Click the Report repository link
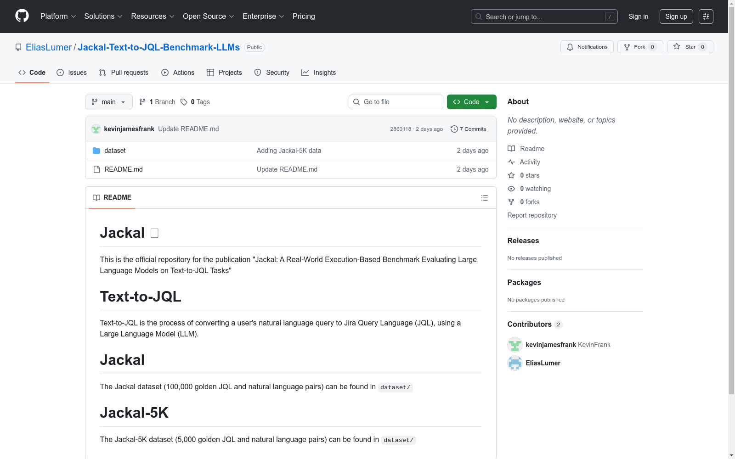735x459 pixels. 532,215
